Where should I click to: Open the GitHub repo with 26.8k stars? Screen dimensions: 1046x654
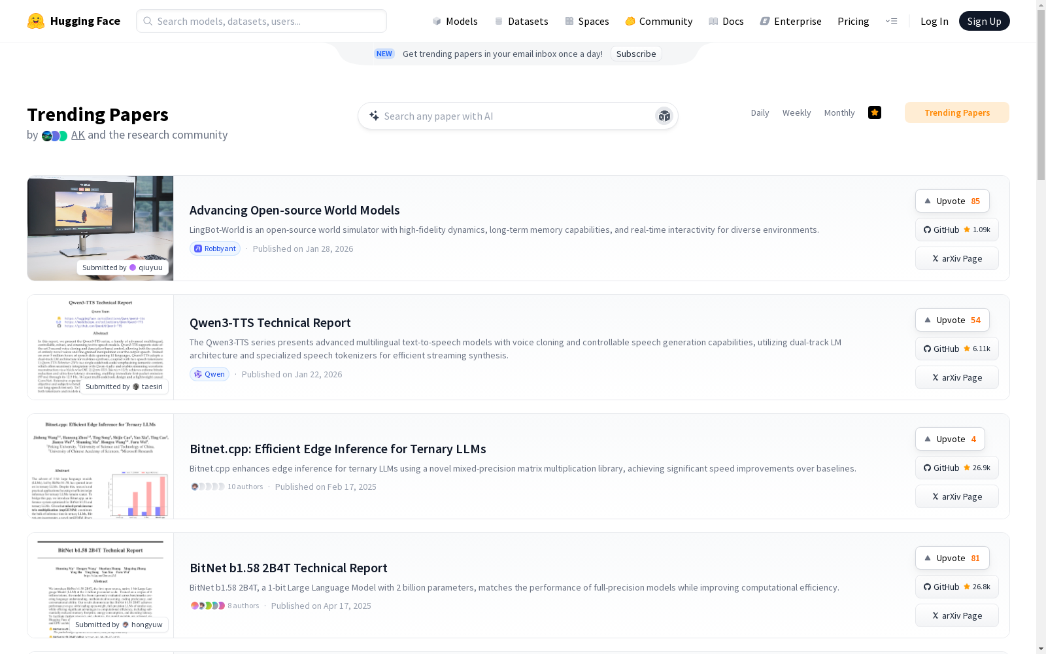(x=957, y=587)
